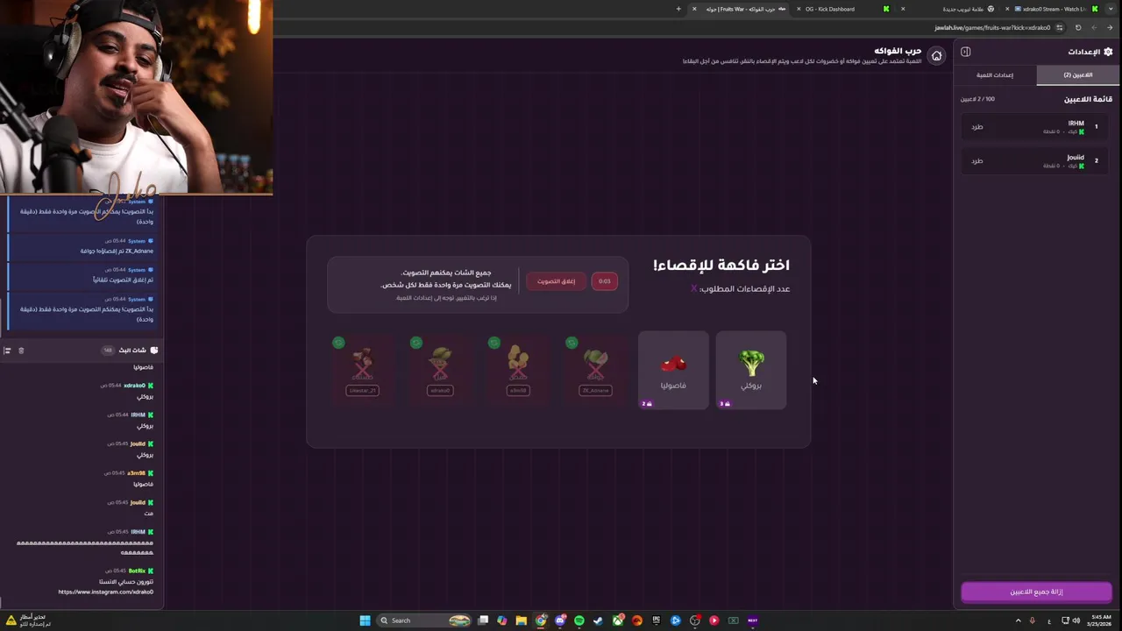1122x631 pixels.
Task: Select the broccoli card for elimination
Action: click(751, 370)
